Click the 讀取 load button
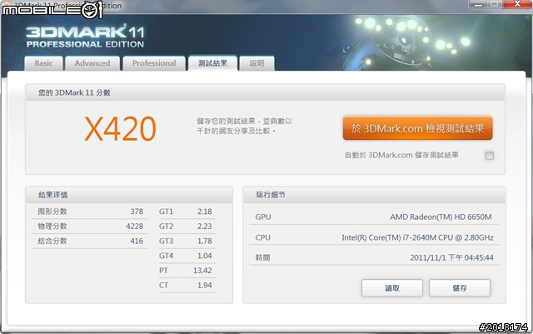533x334 pixels. [x=392, y=288]
